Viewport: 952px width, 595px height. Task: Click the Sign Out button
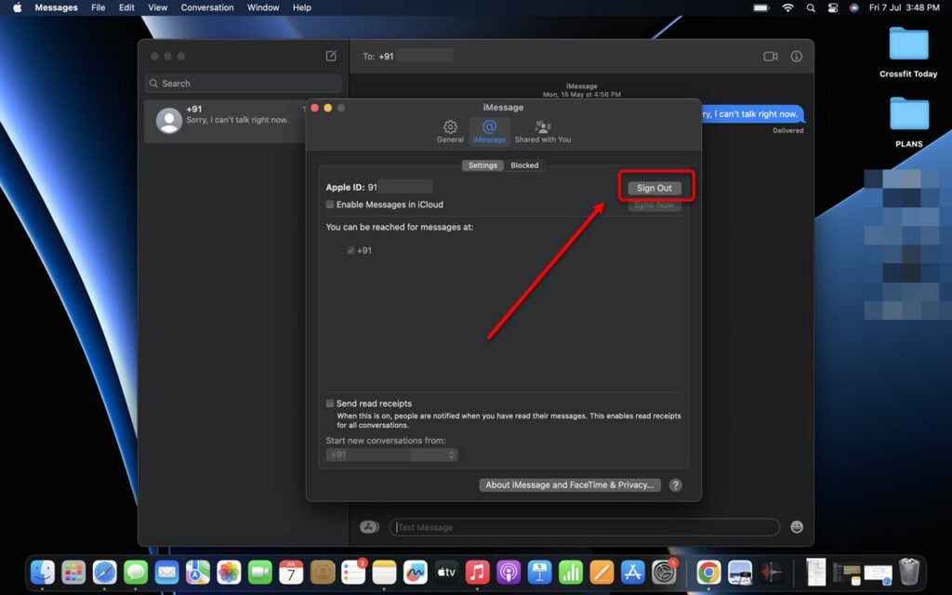(654, 188)
